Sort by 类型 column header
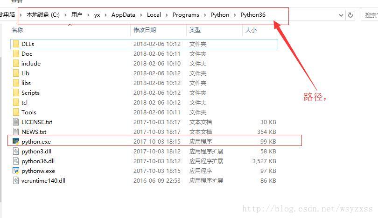This screenshot has width=378, height=218. [195, 30]
